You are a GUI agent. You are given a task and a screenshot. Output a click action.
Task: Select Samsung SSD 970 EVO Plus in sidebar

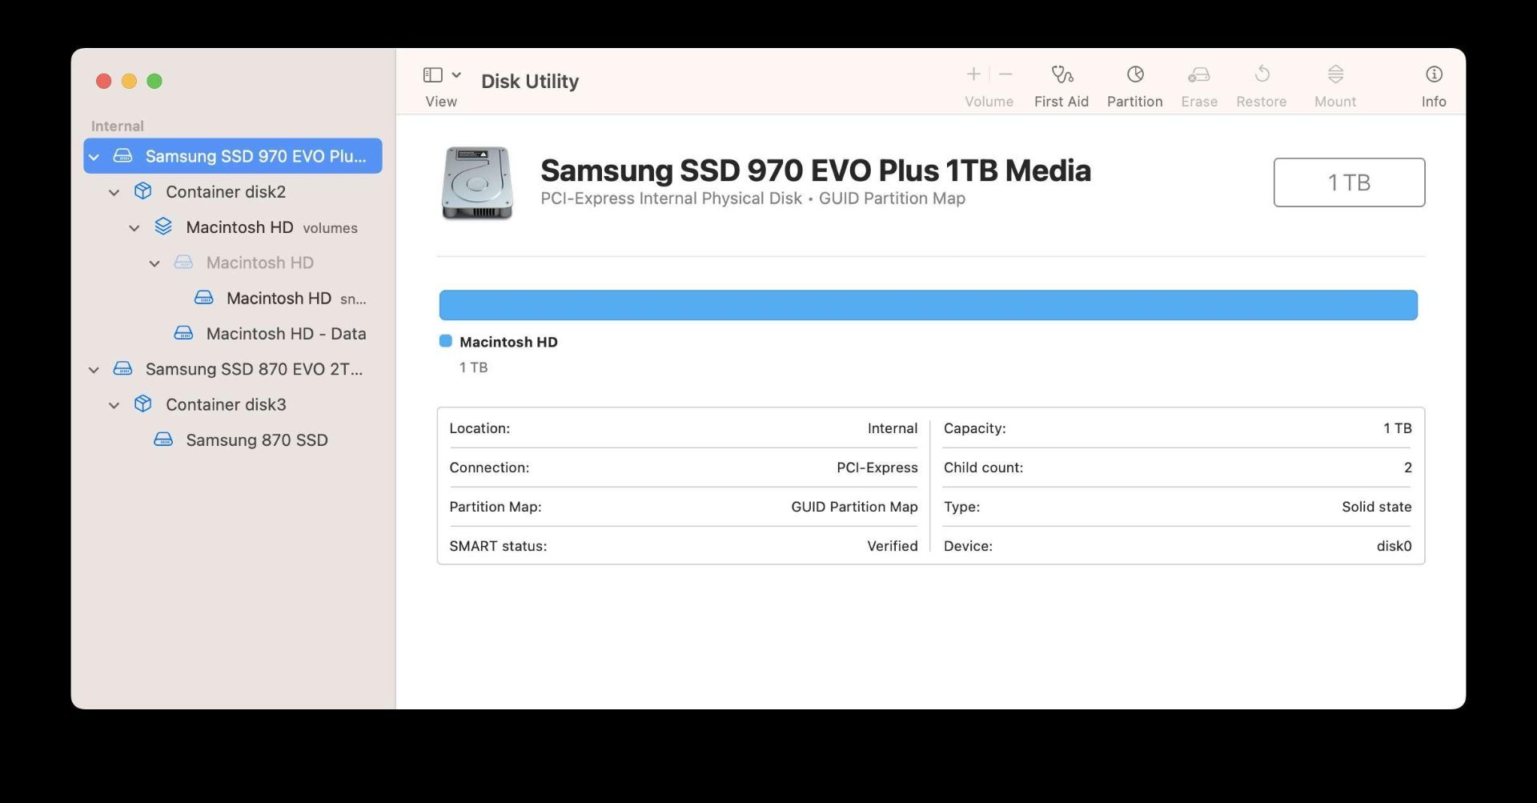(233, 156)
